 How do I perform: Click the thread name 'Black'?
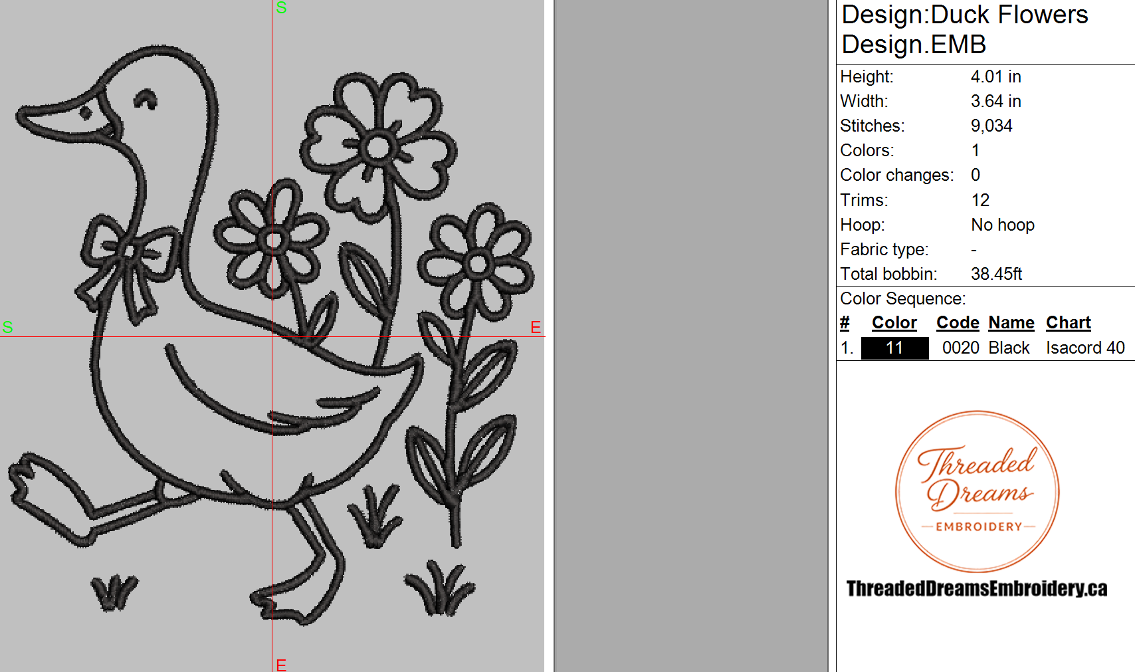pos(1009,348)
